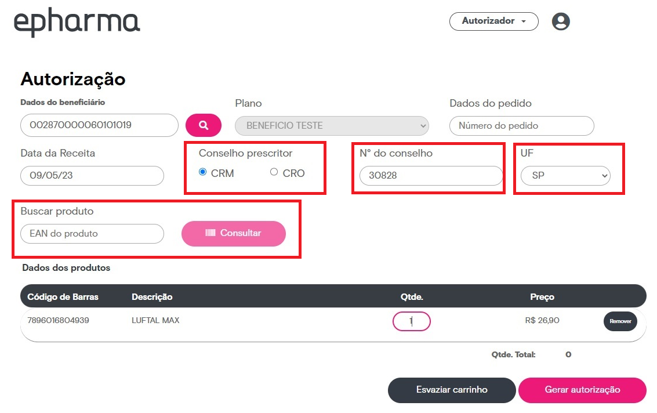Expand the Plano BENEFICIO TESTE dropdown
Image resolution: width=657 pixels, height=413 pixels.
coord(332,126)
